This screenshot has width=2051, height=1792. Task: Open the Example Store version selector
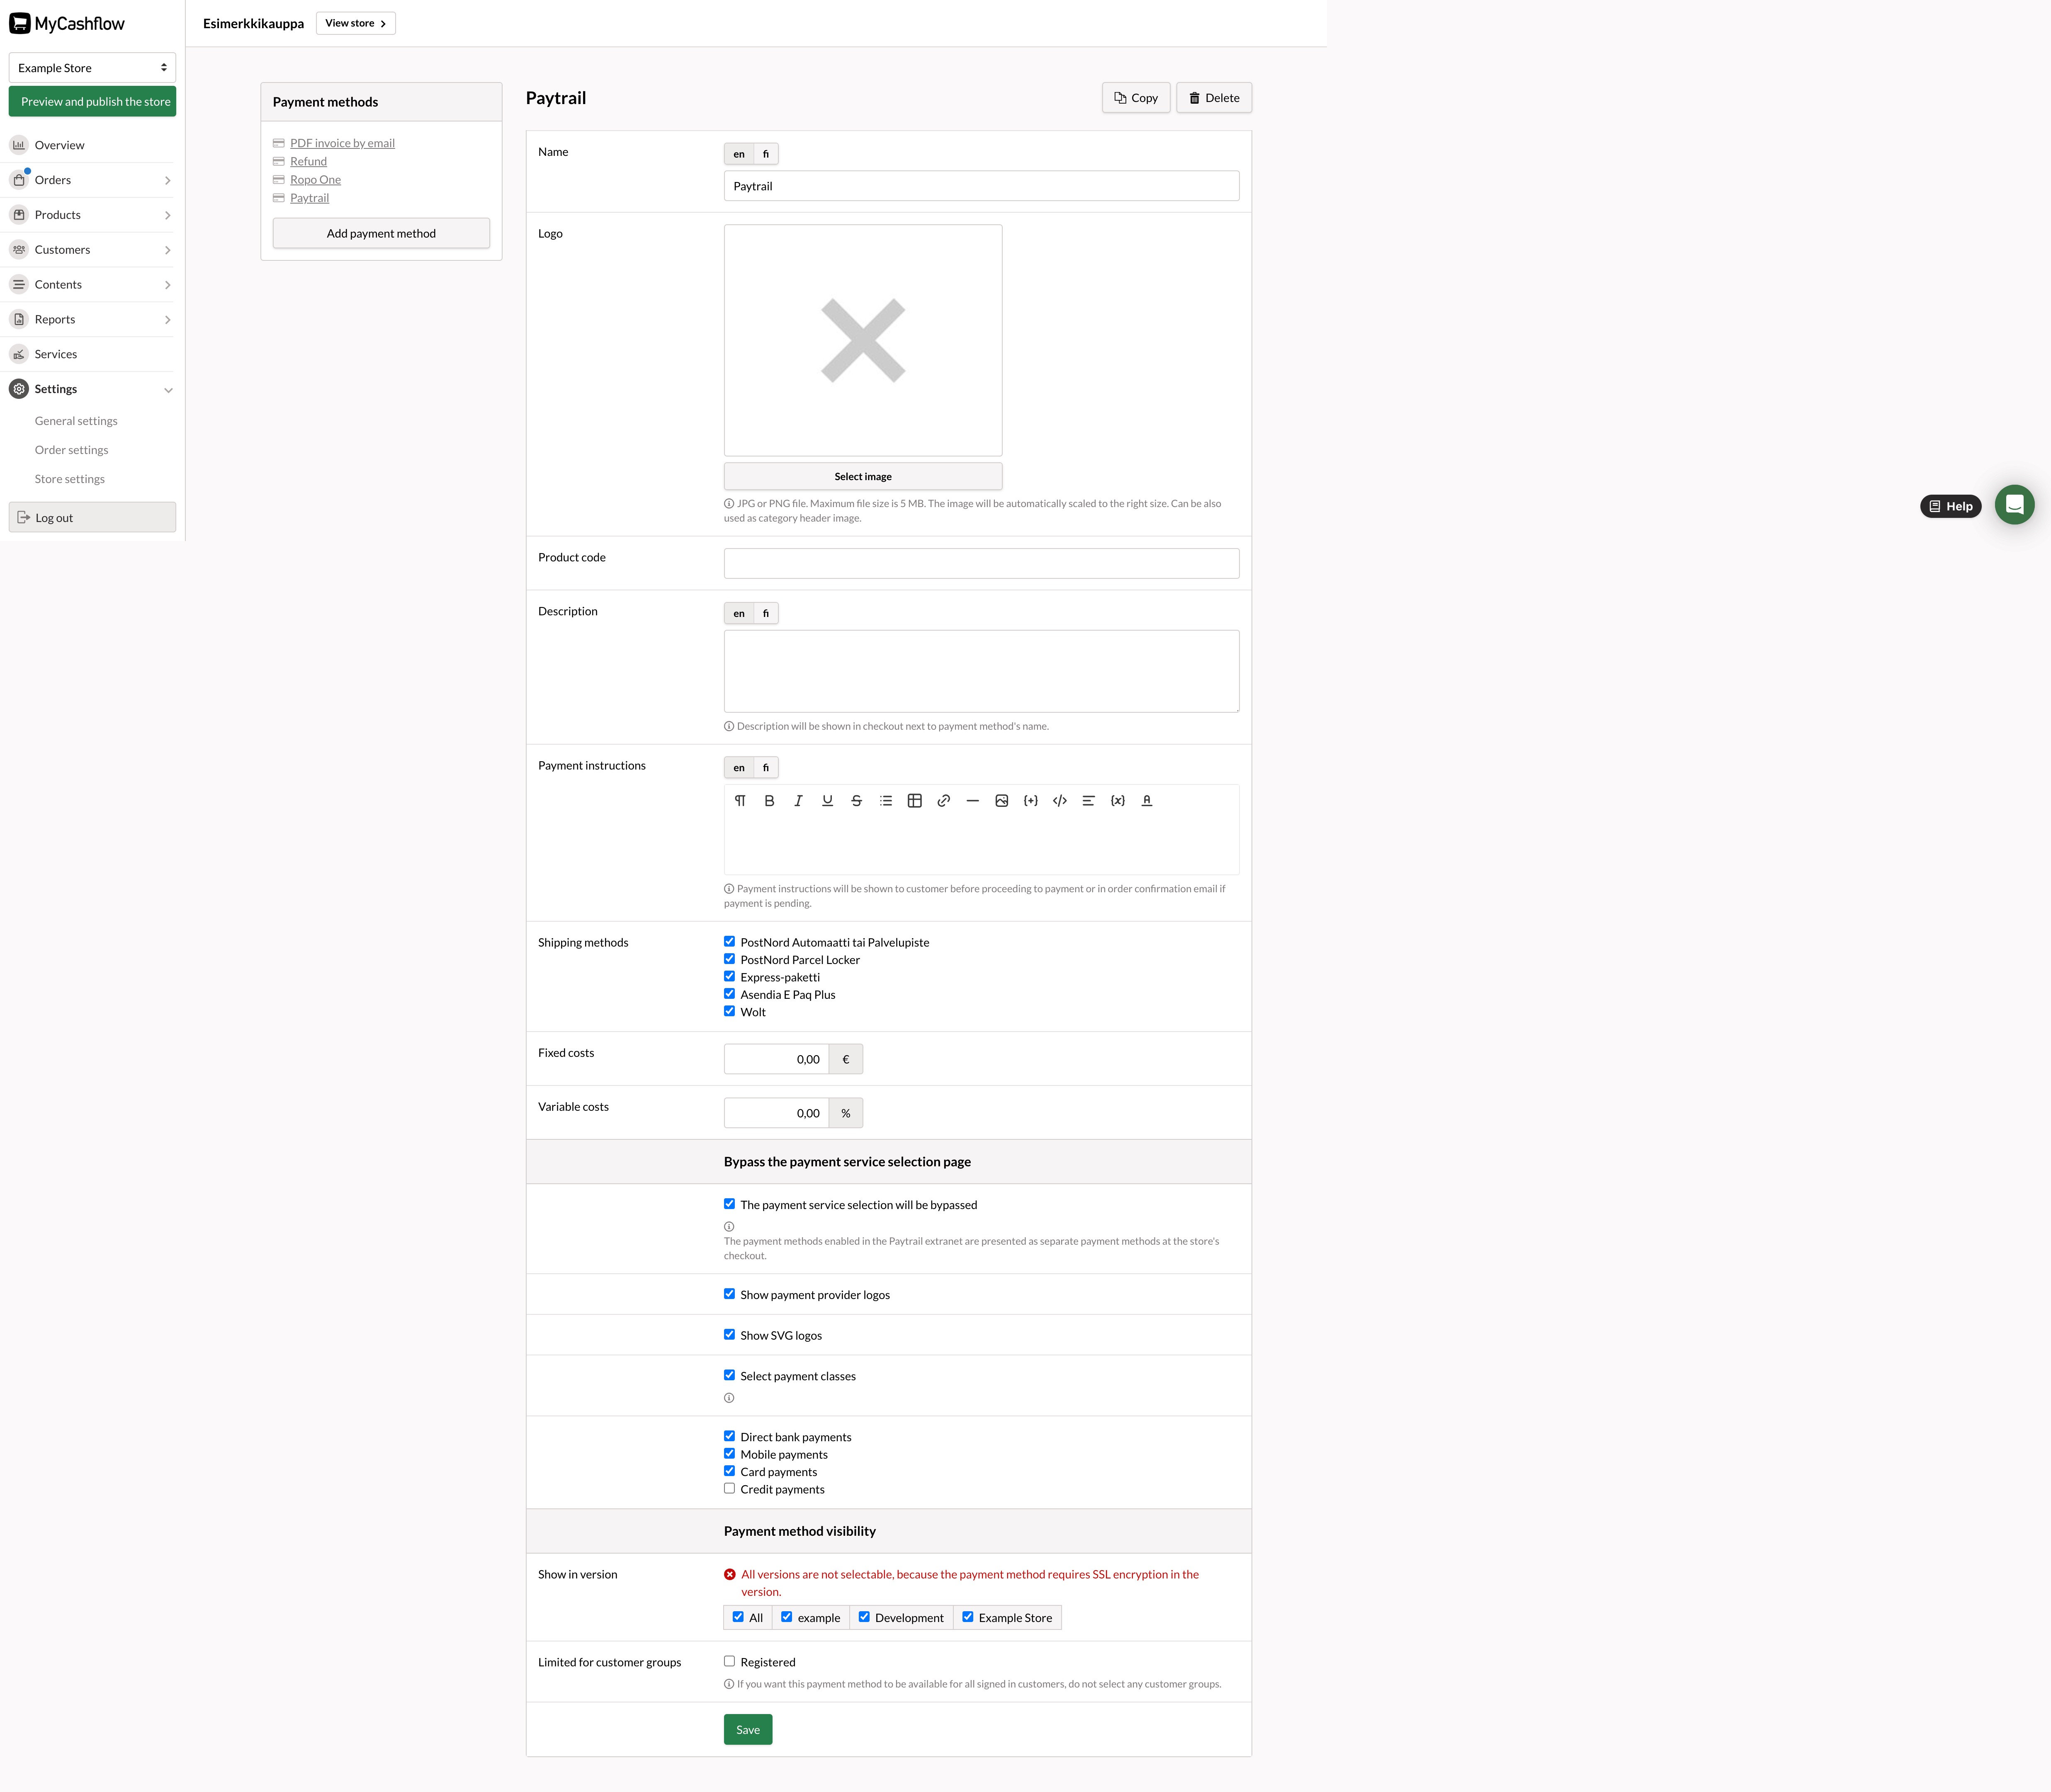click(x=92, y=68)
